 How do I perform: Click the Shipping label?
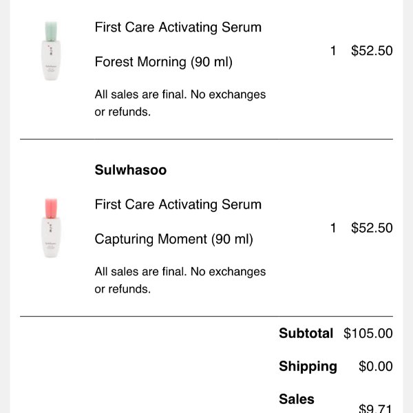[x=308, y=366]
